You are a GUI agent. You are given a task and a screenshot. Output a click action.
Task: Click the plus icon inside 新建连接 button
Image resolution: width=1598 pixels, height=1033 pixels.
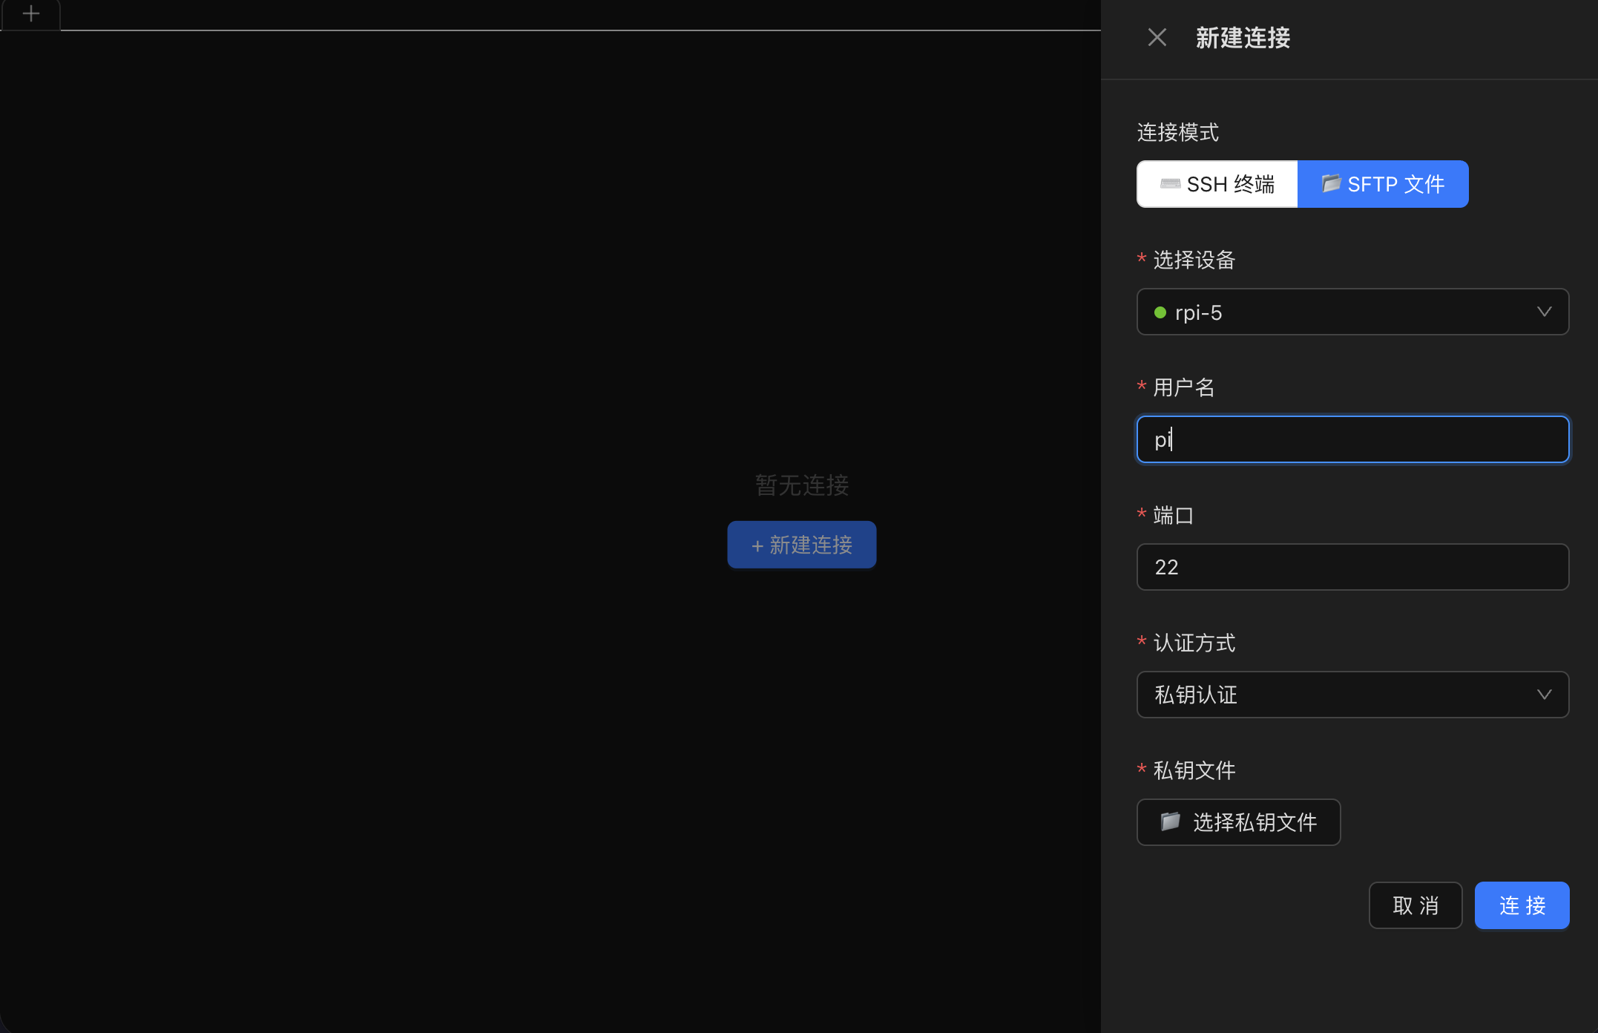click(x=756, y=545)
